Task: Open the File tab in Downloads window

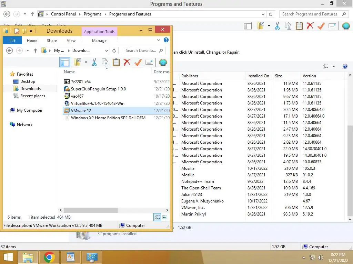Action: [12, 40]
